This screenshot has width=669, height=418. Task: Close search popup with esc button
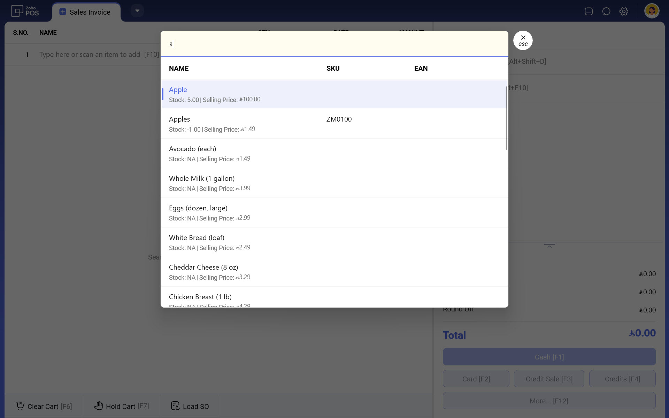coord(523,40)
